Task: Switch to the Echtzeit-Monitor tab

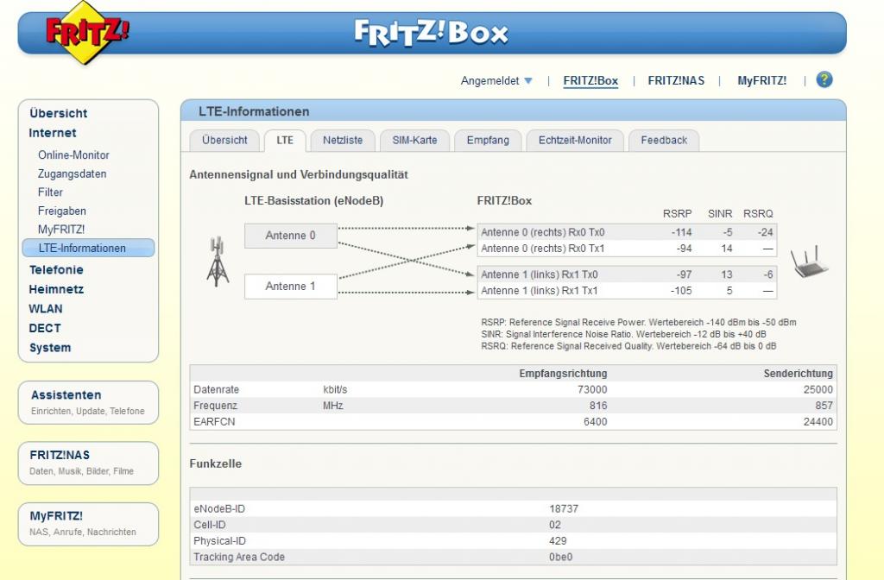Action: click(x=575, y=141)
